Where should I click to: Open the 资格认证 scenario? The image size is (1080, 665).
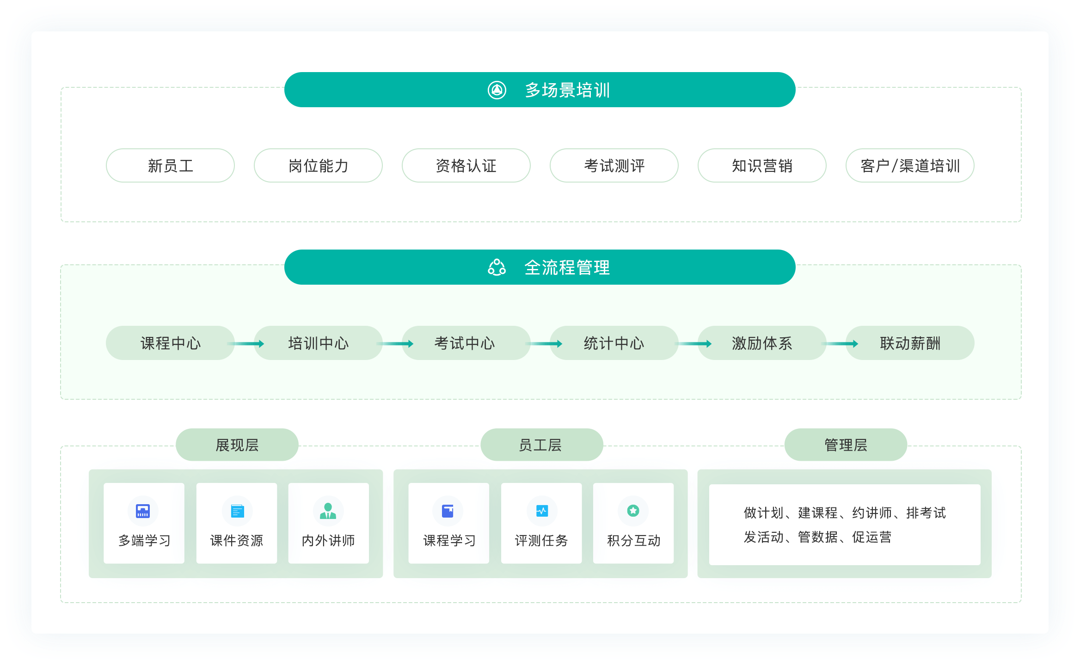(x=466, y=165)
